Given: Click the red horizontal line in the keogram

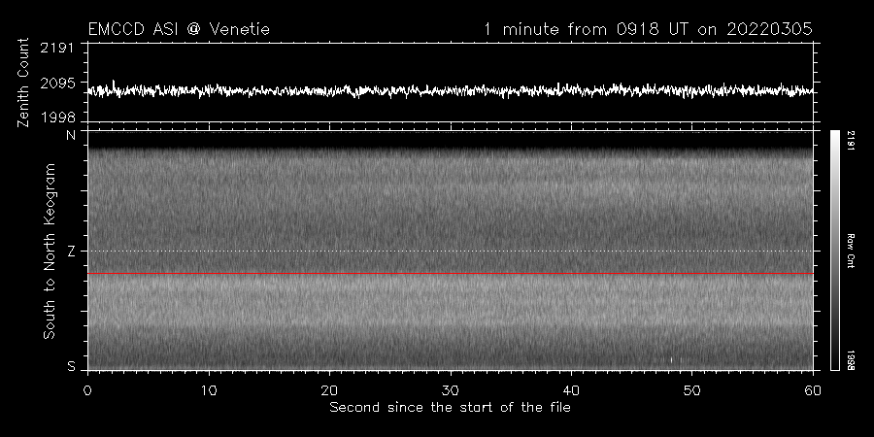Looking at the screenshot, I should (x=451, y=274).
